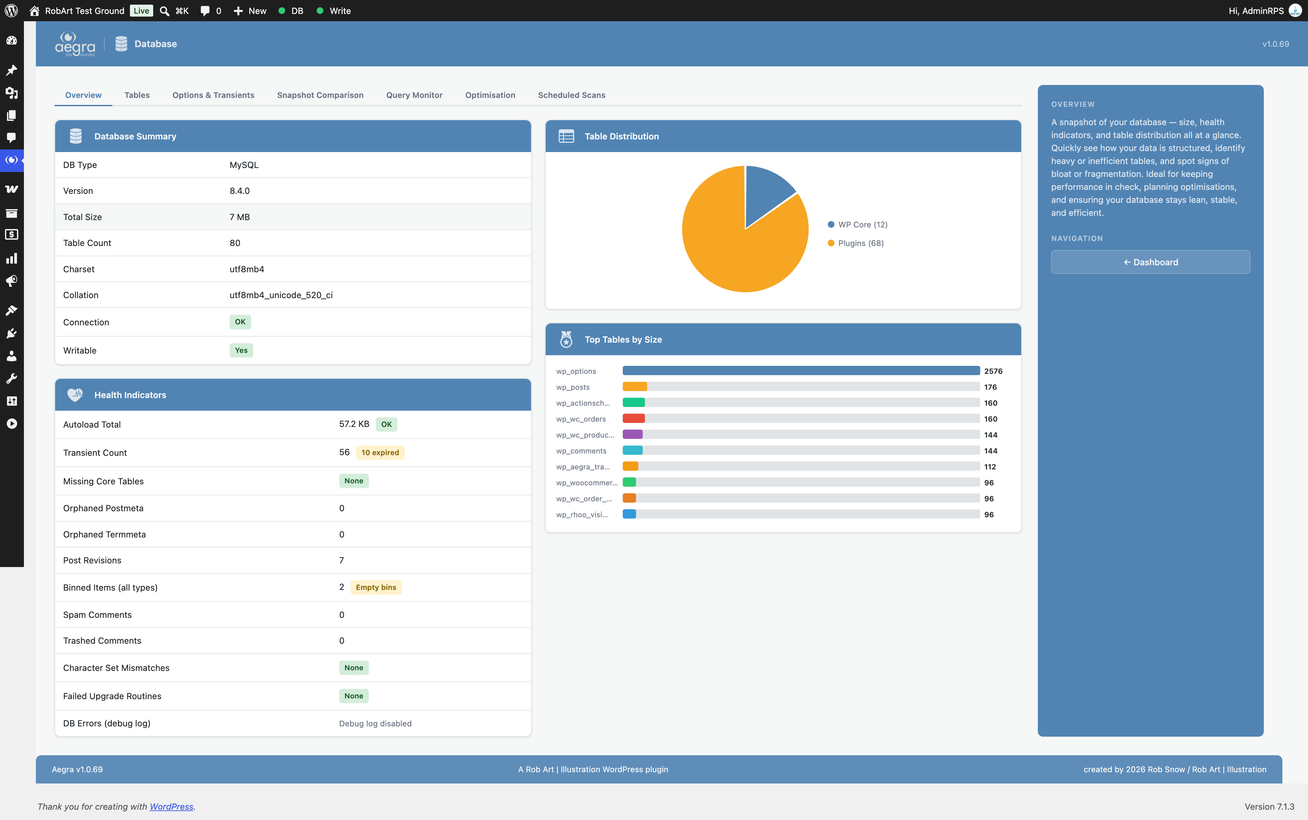
Task: Click the Empty bins badge
Action: coord(376,587)
